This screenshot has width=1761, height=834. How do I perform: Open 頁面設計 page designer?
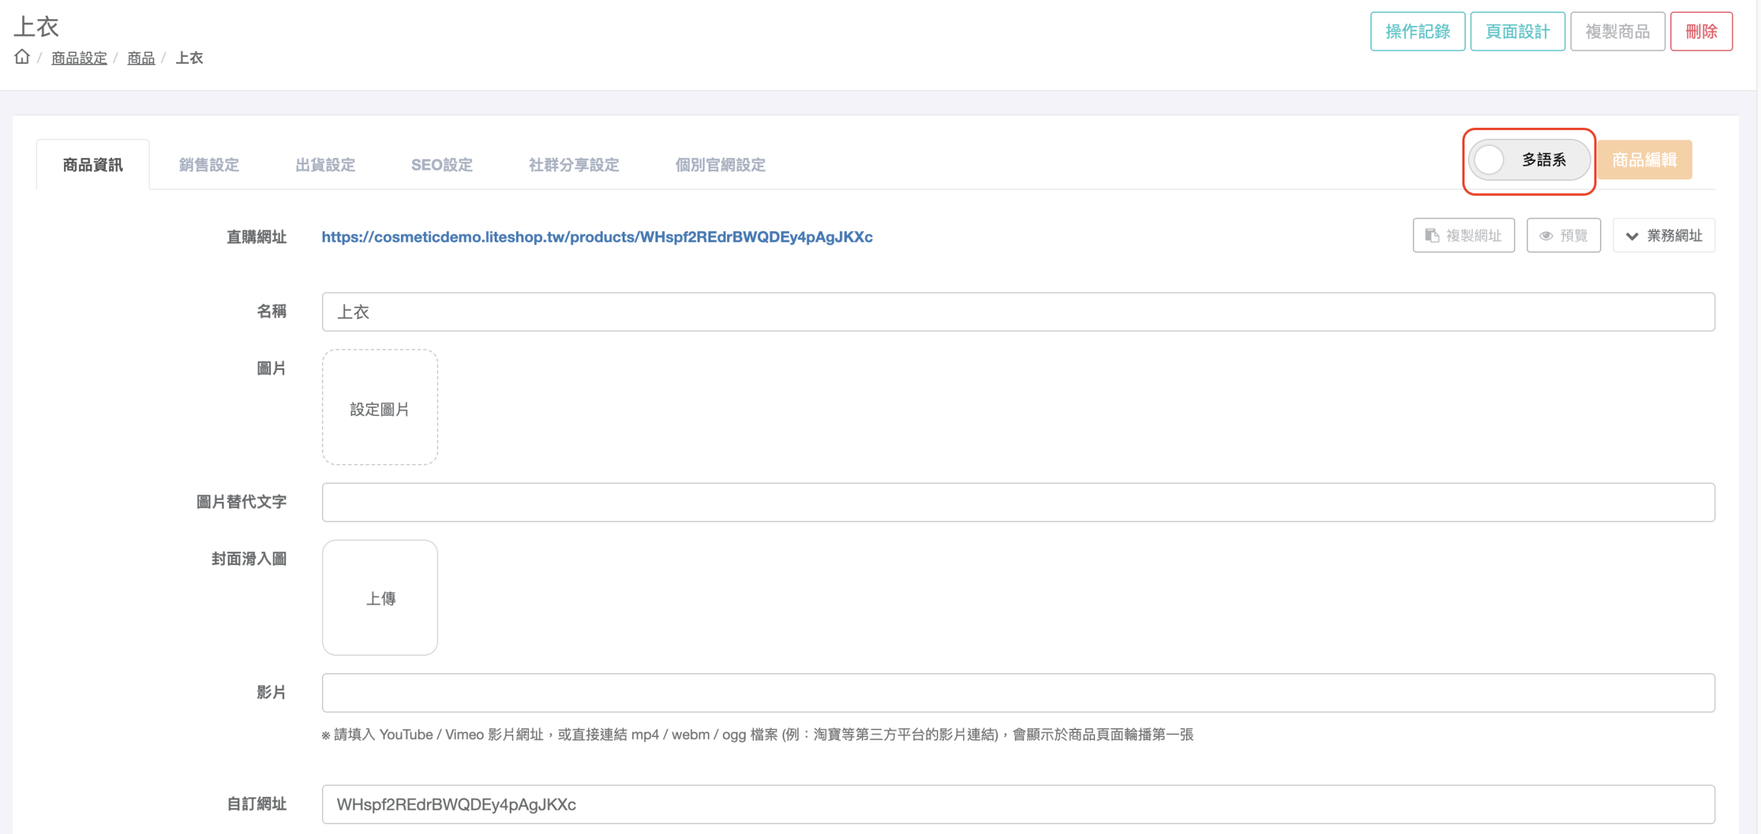(x=1517, y=32)
